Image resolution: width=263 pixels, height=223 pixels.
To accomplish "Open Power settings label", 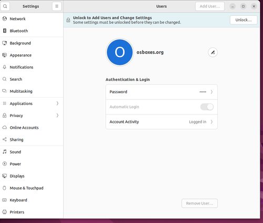I will [x=15, y=164].
